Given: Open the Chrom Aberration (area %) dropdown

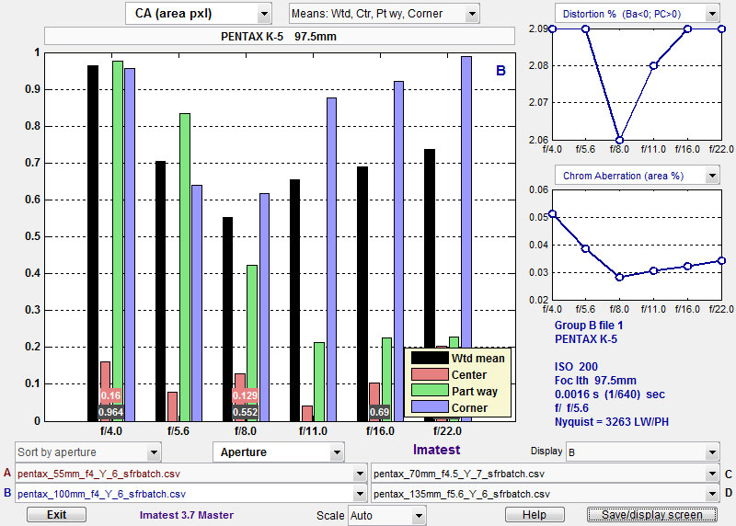Looking at the screenshot, I should (x=637, y=176).
